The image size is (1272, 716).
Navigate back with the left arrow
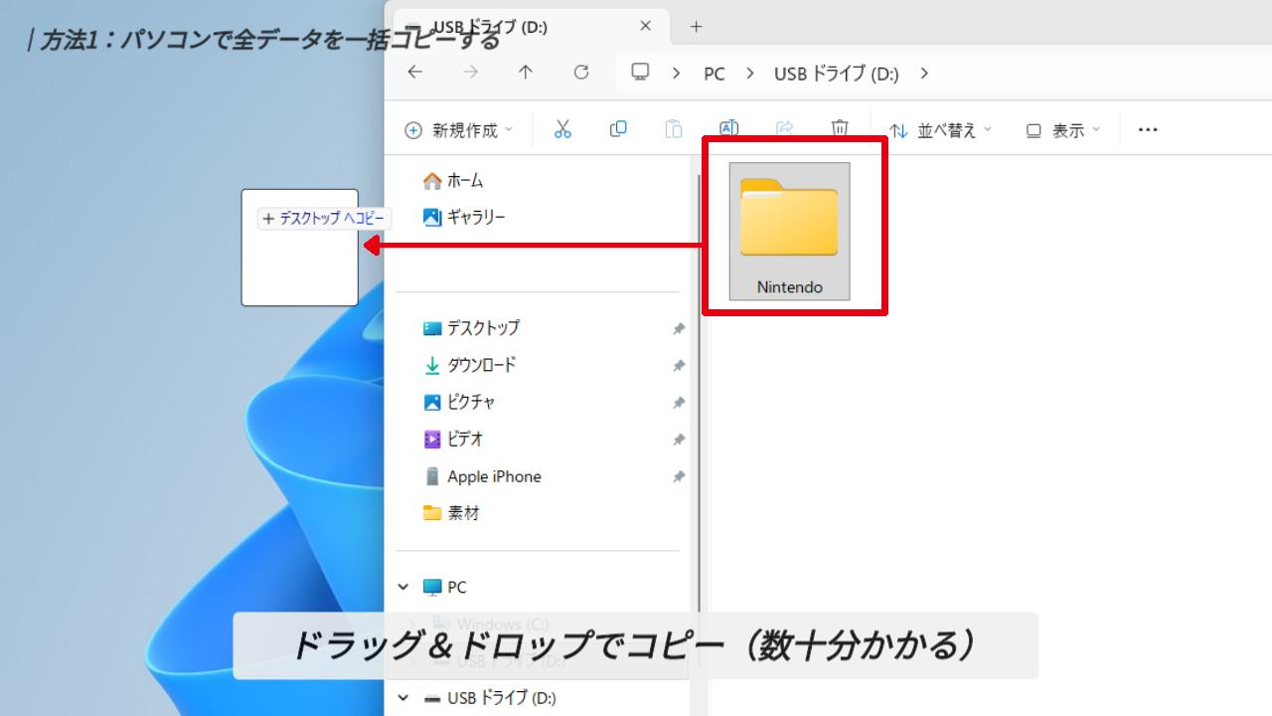[x=415, y=73]
